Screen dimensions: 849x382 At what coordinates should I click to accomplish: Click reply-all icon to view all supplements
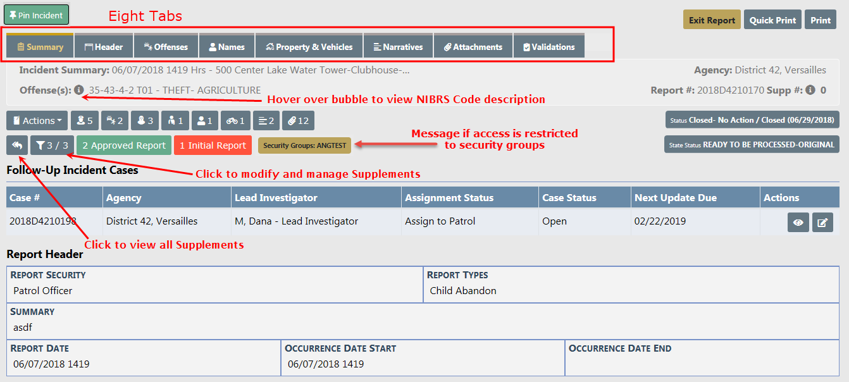(17, 145)
